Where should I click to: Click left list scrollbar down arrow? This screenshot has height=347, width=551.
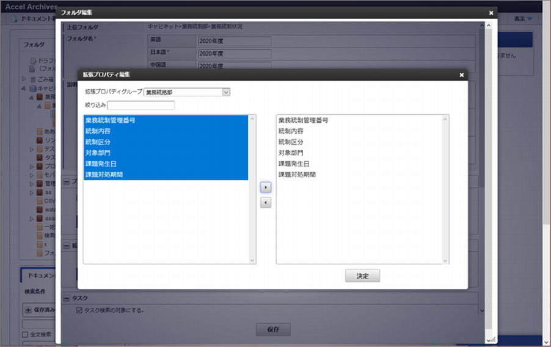click(x=252, y=260)
